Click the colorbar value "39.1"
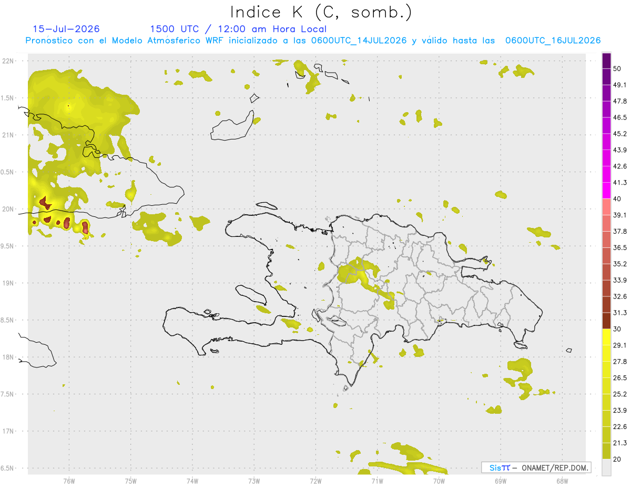 pyautogui.click(x=620, y=215)
